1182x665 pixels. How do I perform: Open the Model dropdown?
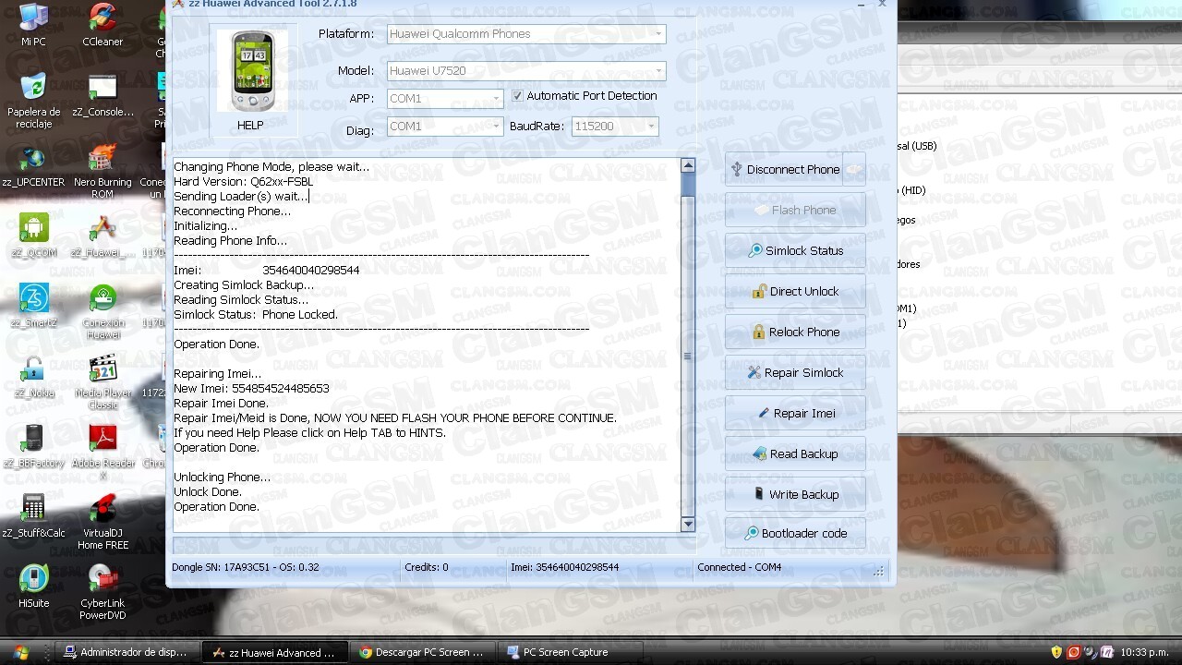coord(526,71)
